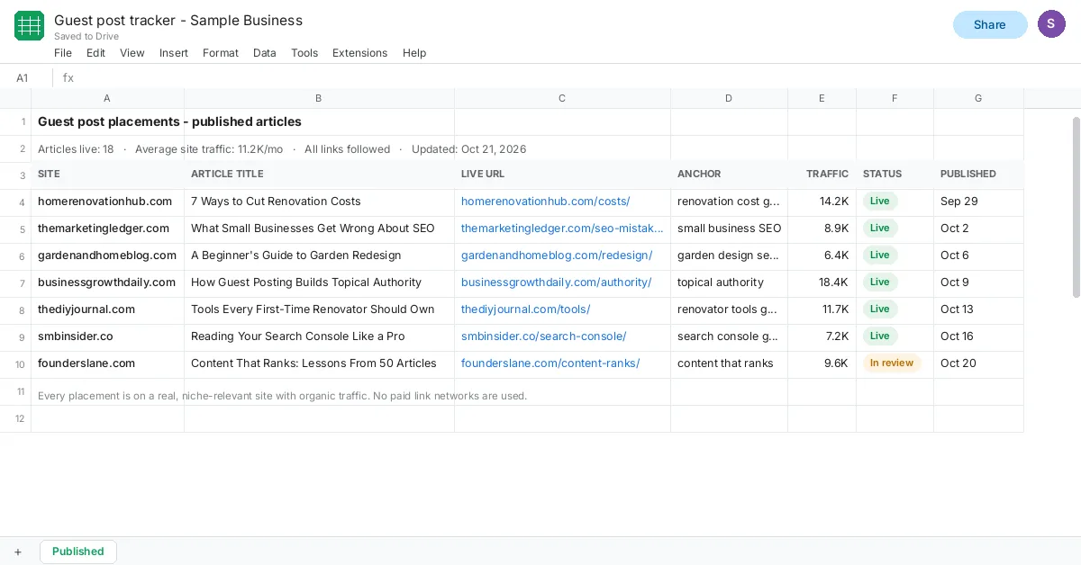Click the 'In review' status chip
The image size is (1081, 565).
pos(892,363)
